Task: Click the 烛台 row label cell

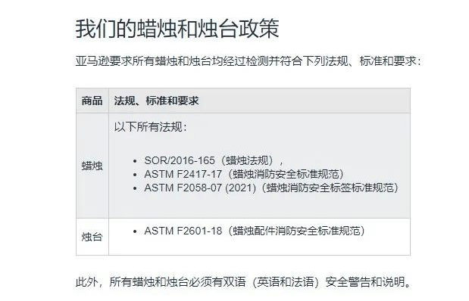Action: 92,237
